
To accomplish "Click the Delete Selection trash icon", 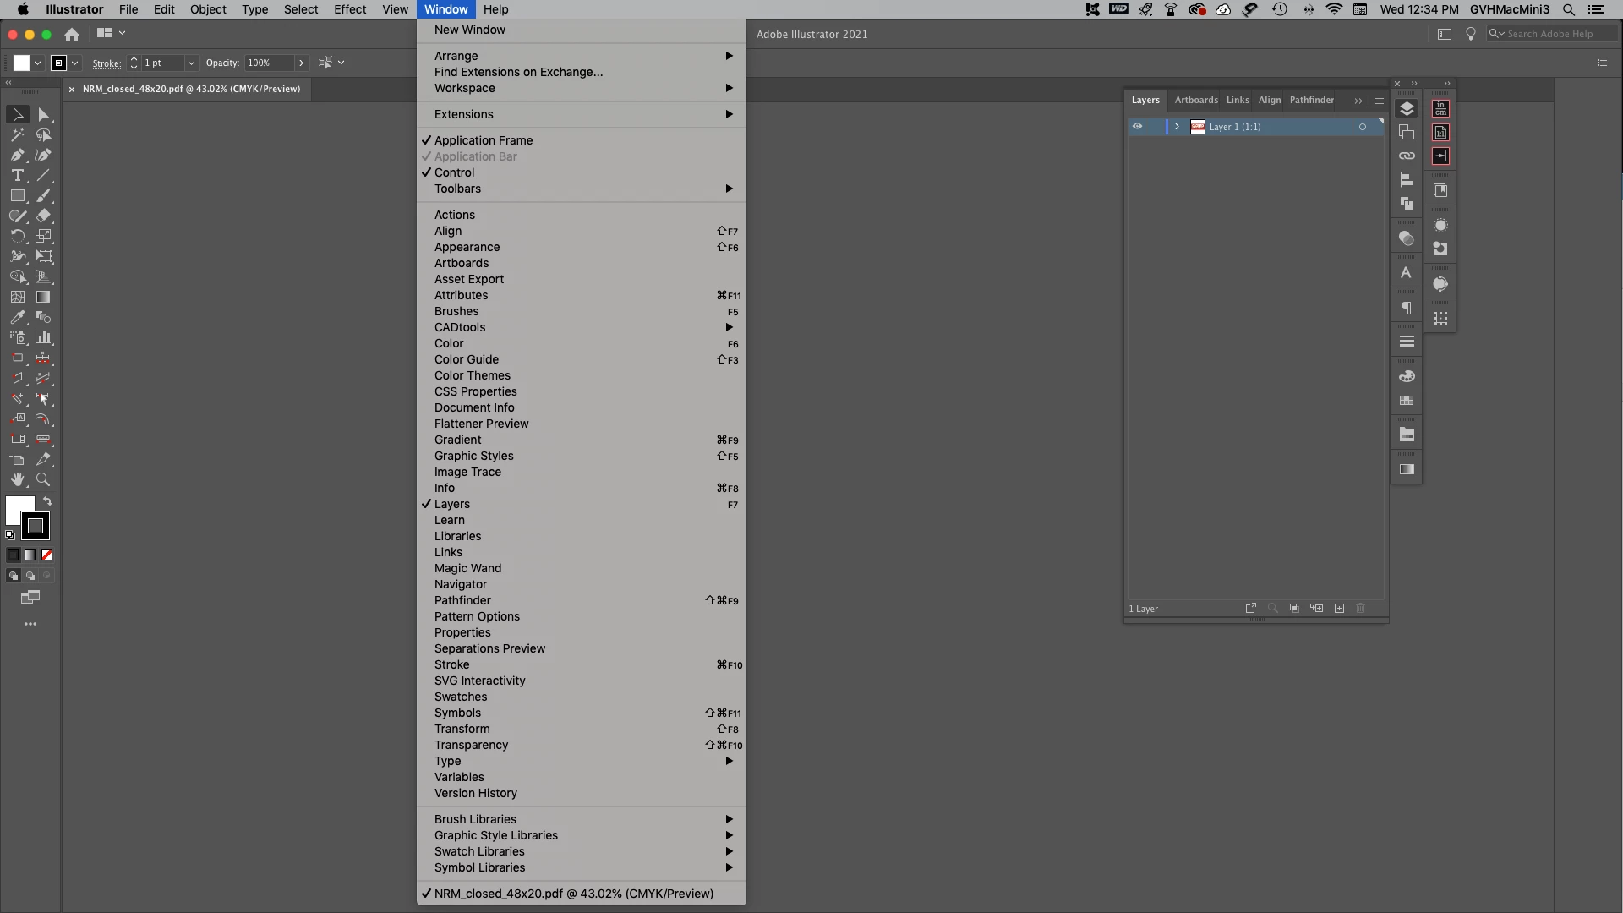I will click(1360, 609).
